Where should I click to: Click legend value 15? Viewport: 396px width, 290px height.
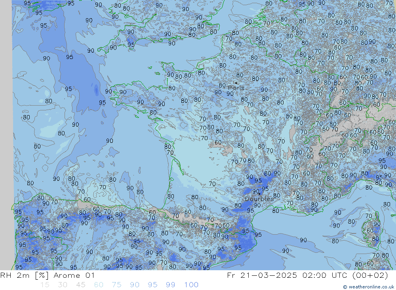point(45,285)
